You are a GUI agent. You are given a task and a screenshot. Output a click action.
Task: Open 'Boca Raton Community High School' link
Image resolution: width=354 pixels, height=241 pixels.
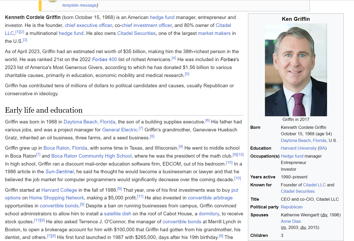91,156
